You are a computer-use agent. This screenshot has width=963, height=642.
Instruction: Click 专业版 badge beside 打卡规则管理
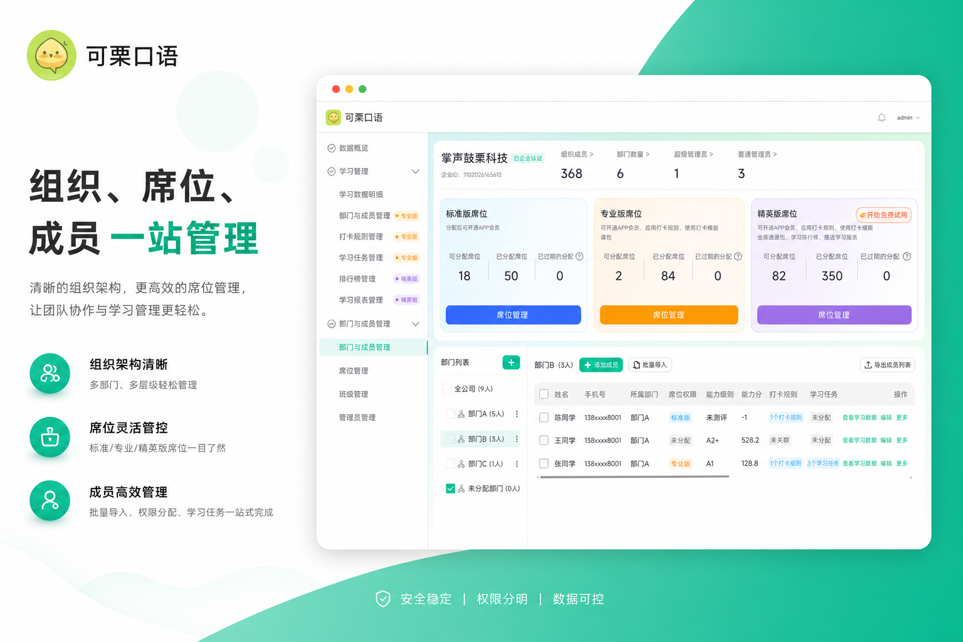[x=407, y=236]
